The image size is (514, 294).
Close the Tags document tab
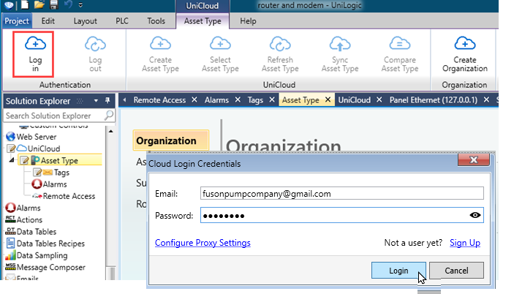click(272, 99)
